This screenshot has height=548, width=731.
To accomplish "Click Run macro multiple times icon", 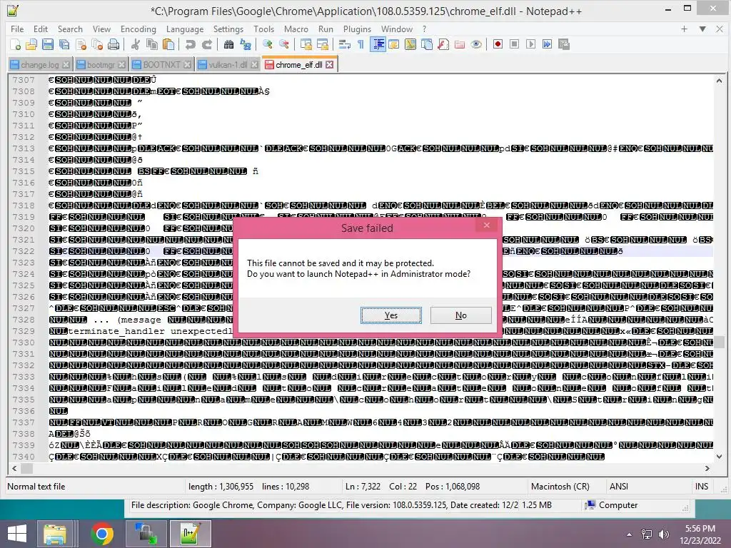I will point(547,44).
